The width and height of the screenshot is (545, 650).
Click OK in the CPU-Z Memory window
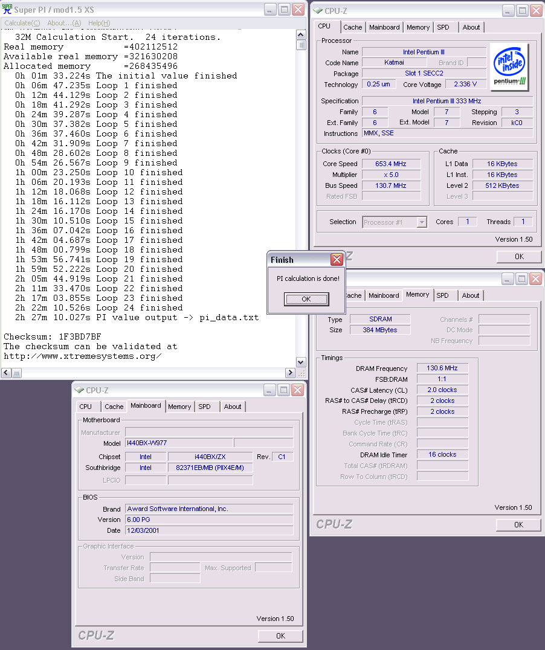(518, 525)
